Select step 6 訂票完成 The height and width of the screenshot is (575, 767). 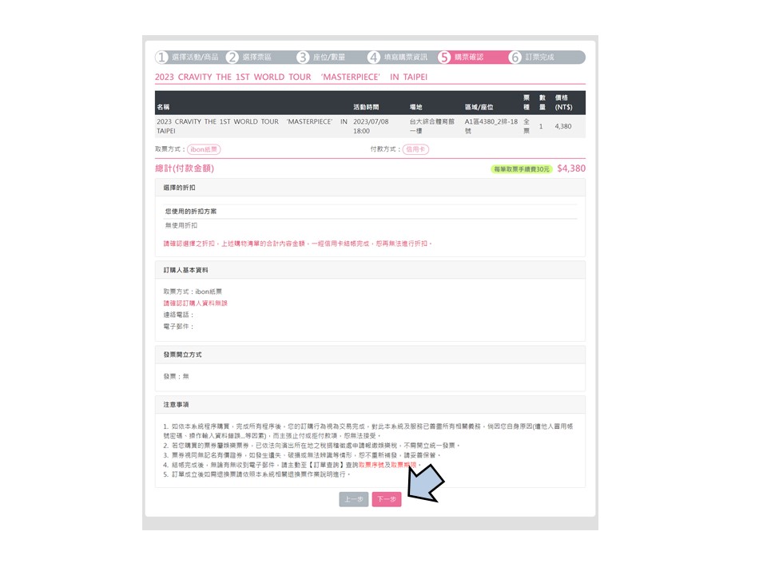tap(533, 57)
